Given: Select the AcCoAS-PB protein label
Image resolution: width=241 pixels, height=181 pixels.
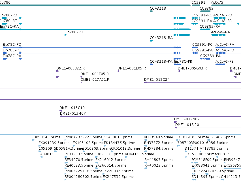Looking at the screenshot, I should (x=224, y=62).
